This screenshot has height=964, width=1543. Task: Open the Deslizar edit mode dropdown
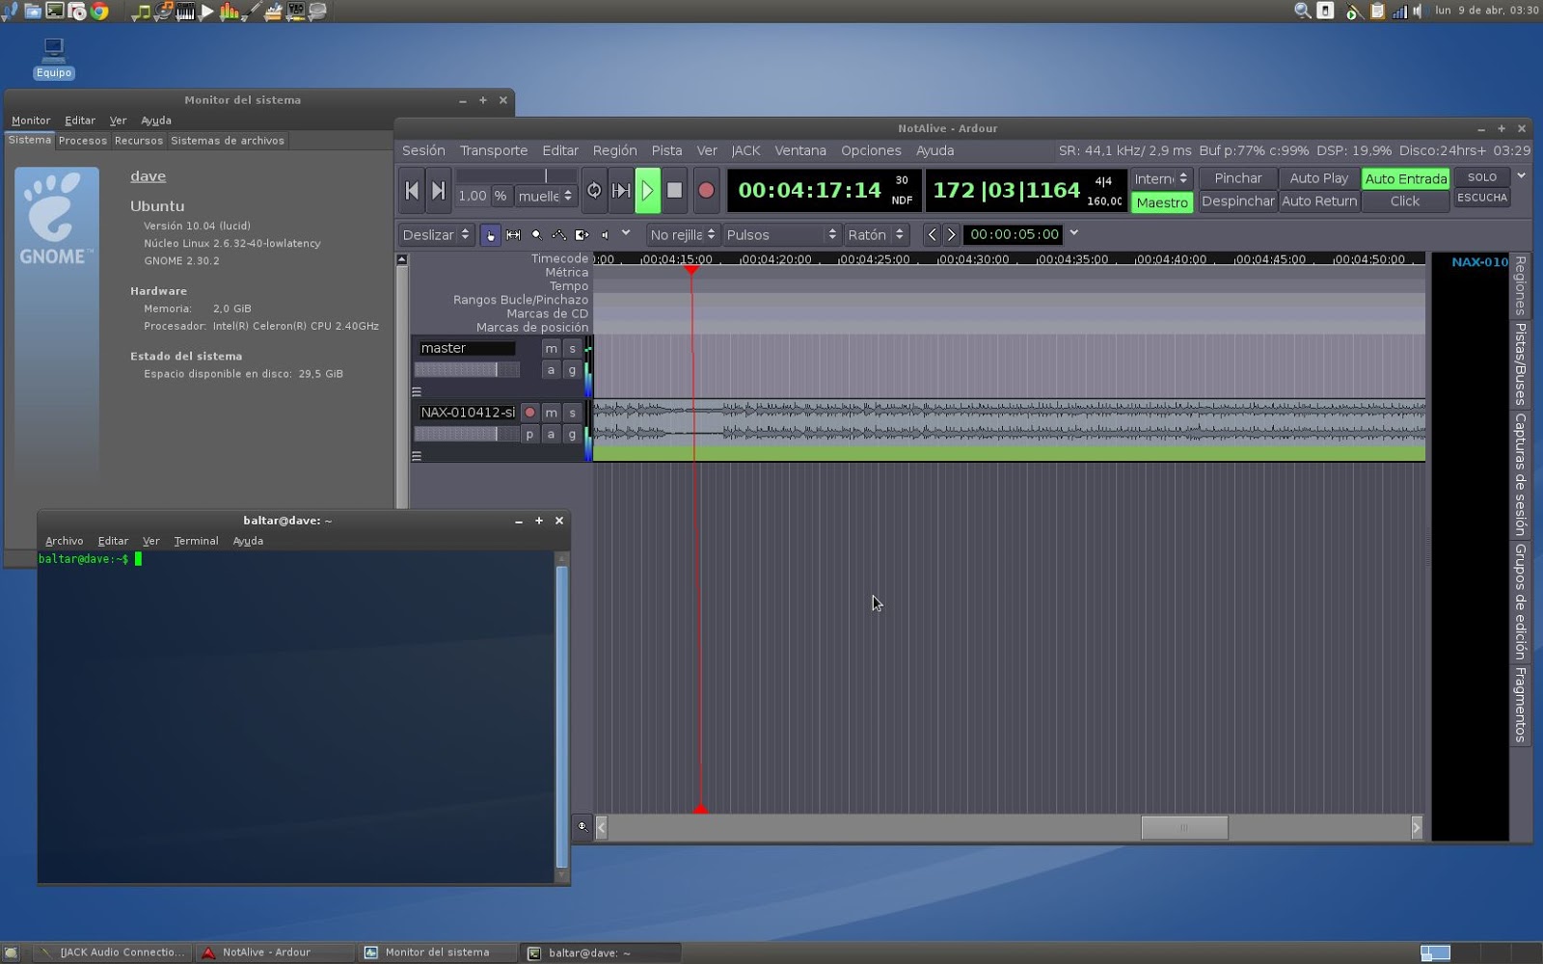tap(437, 234)
